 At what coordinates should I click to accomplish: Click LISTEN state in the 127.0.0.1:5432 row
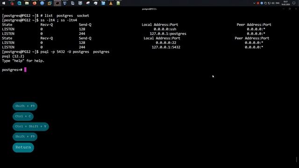point(8,47)
